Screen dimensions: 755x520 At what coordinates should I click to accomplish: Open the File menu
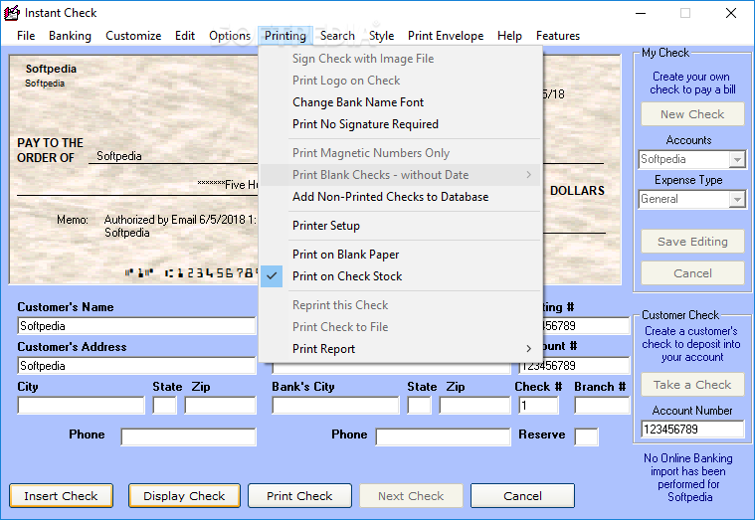click(26, 36)
